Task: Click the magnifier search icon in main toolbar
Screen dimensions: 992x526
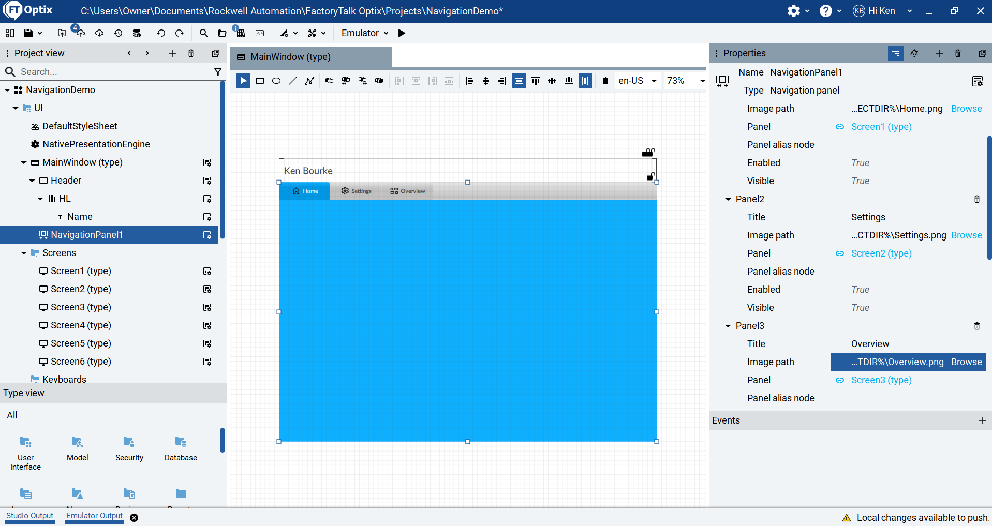Action: point(203,33)
